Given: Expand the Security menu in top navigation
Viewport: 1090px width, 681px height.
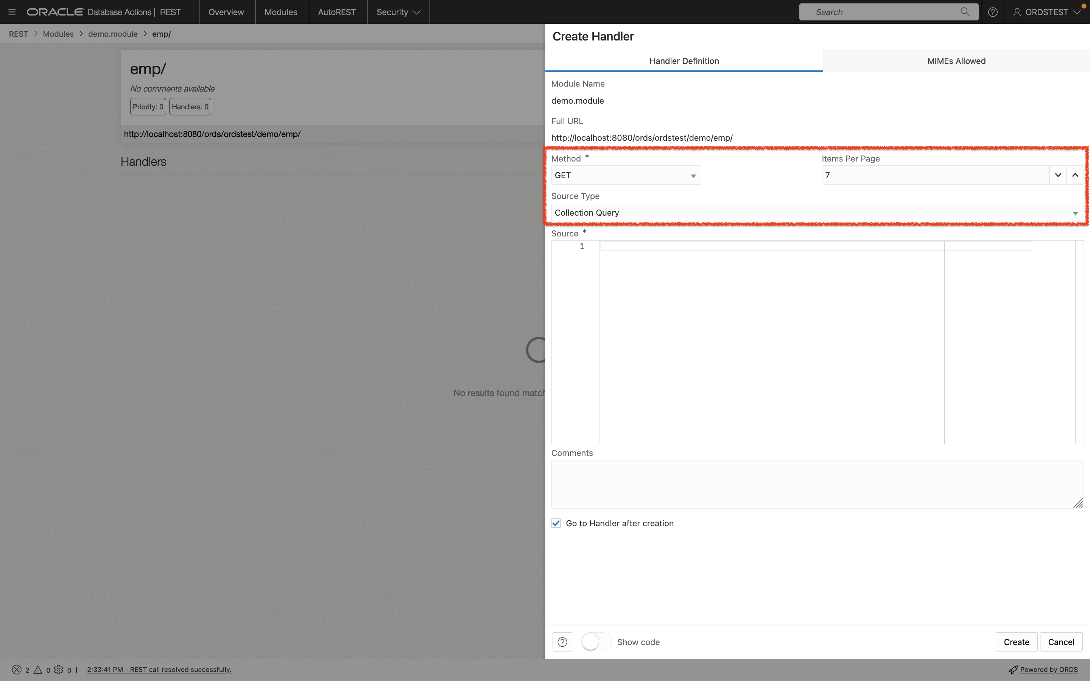Looking at the screenshot, I should (x=398, y=12).
